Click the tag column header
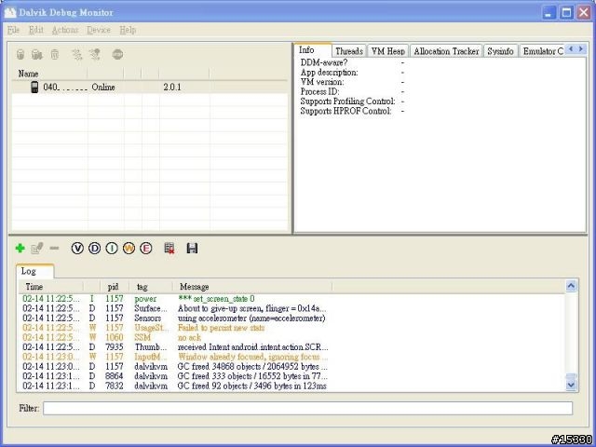Image resolution: width=596 pixels, height=447 pixels. pos(151,287)
